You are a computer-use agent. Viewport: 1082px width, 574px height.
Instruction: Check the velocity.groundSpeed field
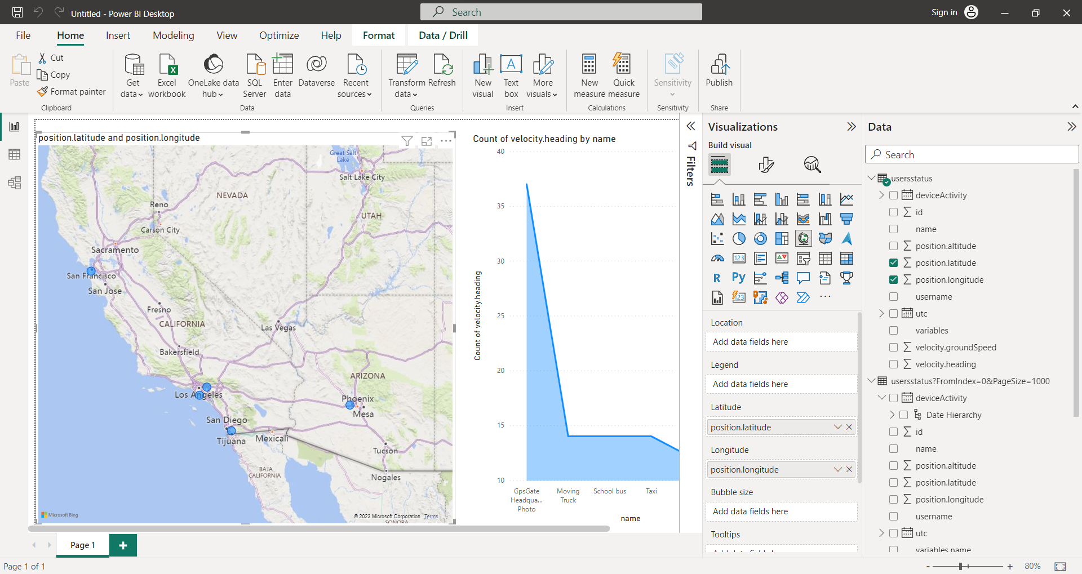[x=893, y=348]
